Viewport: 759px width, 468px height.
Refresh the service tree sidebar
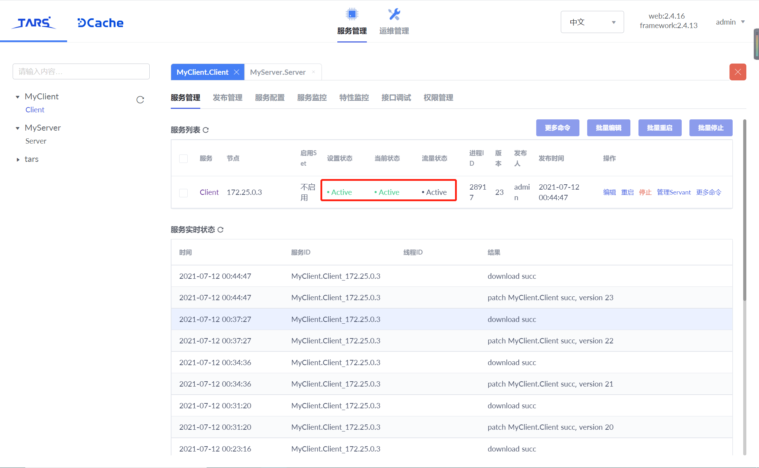(140, 100)
